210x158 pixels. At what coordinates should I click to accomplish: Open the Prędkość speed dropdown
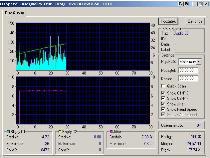pyautogui.click(x=199, y=62)
